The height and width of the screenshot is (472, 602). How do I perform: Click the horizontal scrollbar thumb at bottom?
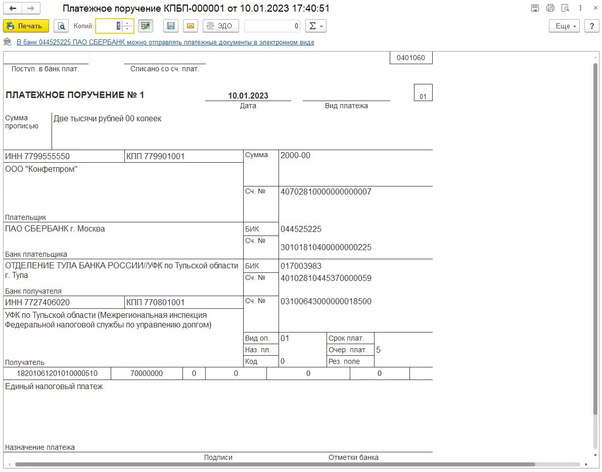click(275, 465)
